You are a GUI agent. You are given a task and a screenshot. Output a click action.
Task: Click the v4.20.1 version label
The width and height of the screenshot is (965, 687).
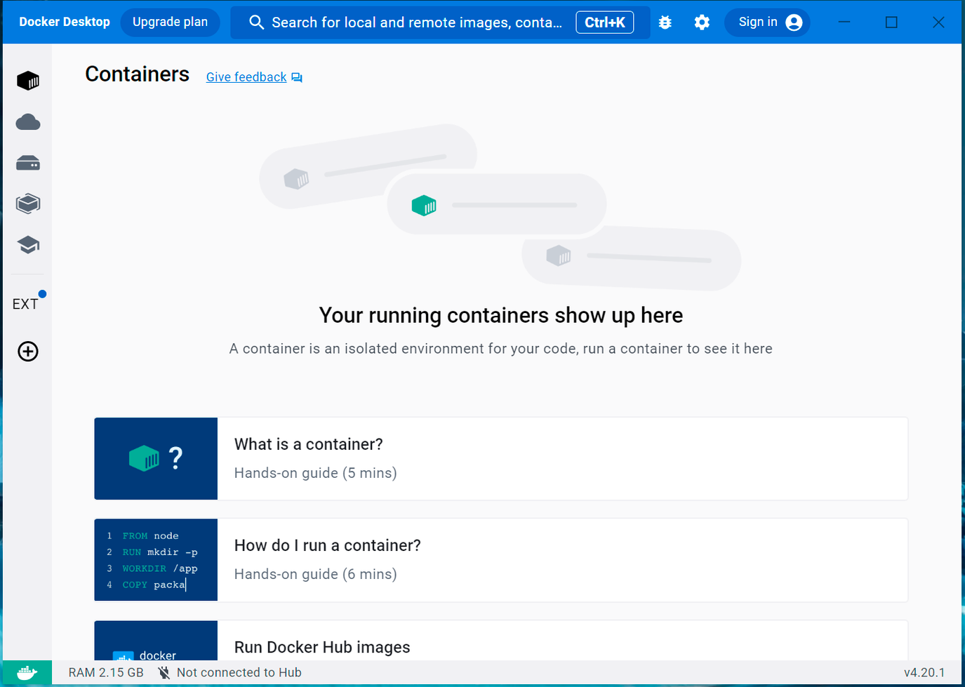pos(924,672)
